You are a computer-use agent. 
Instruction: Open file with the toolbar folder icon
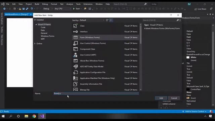click(x=20, y=9)
